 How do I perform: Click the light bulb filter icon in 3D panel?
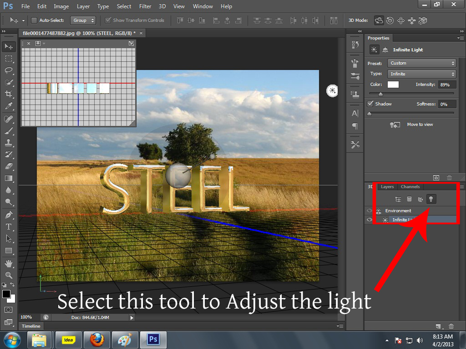(431, 199)
